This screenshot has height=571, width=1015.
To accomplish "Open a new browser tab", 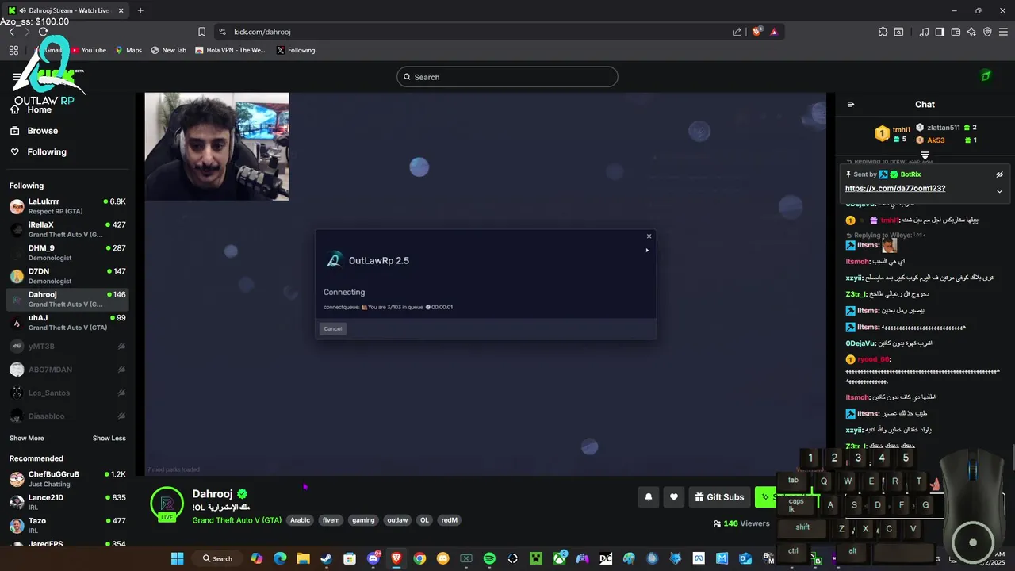I will 140,10.
